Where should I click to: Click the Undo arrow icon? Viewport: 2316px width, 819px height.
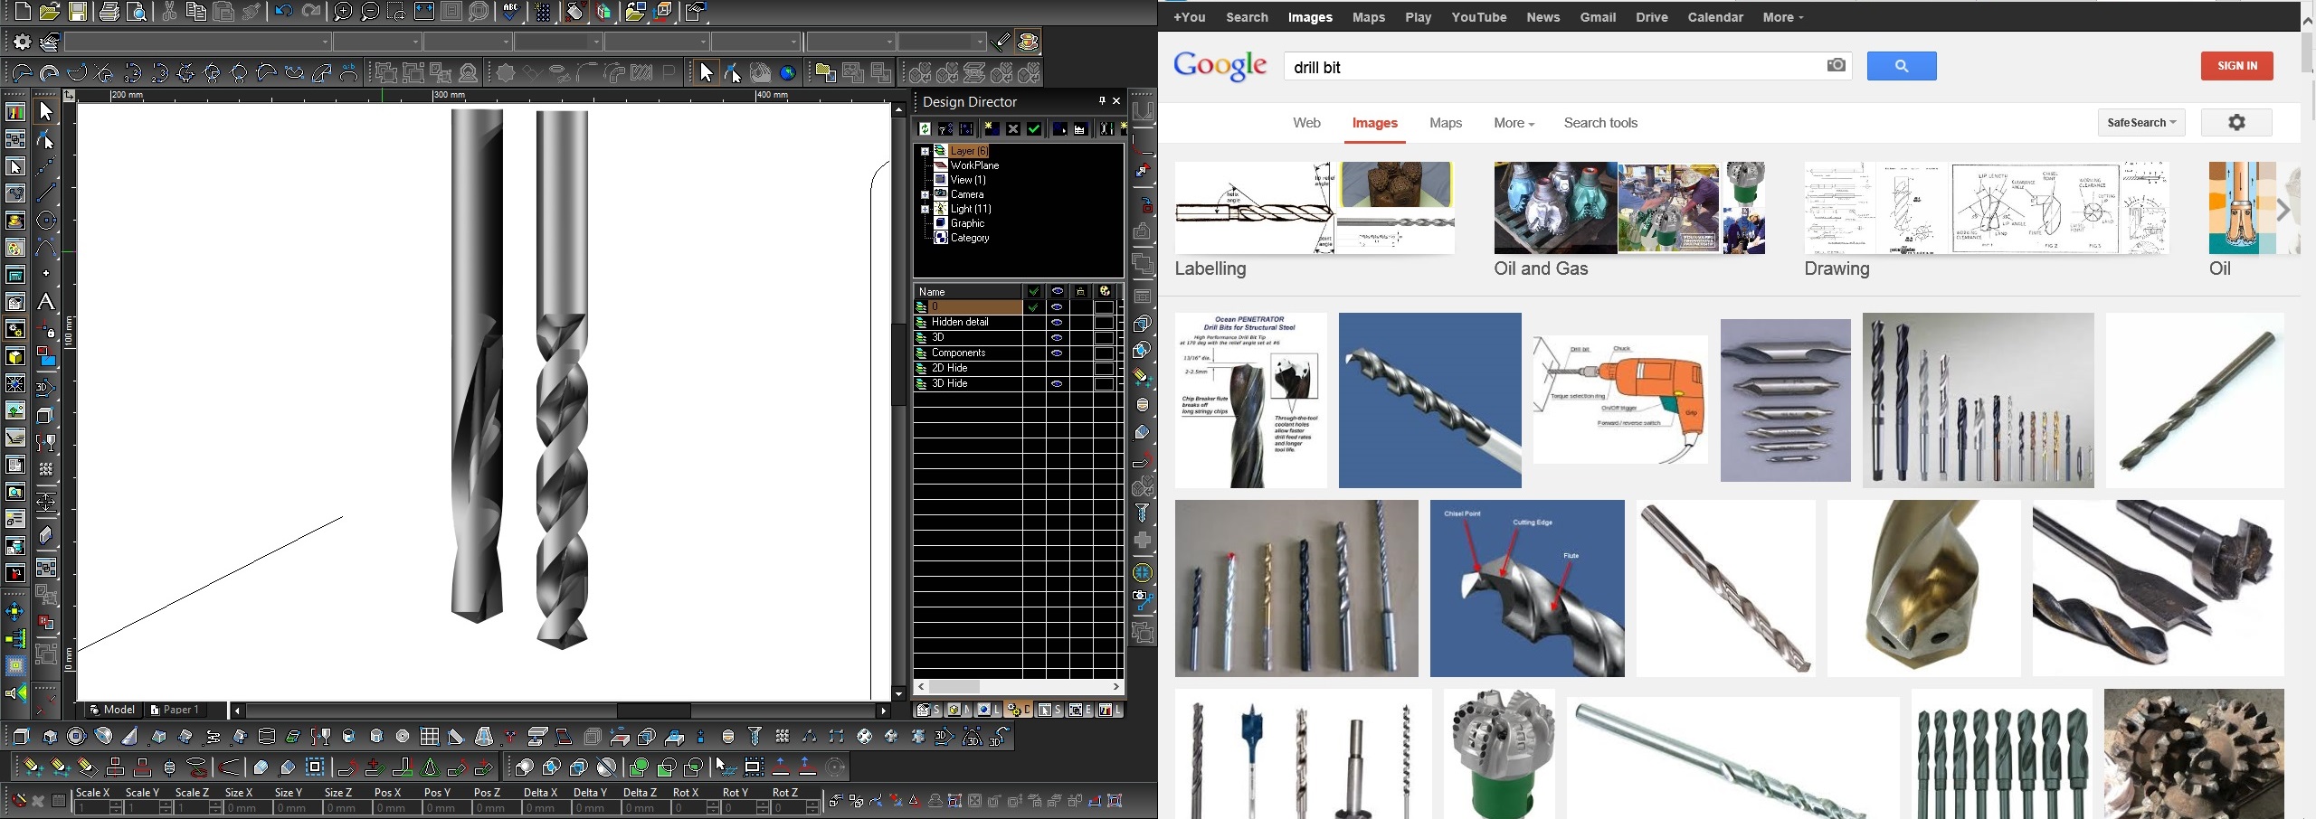coord(283,12)
